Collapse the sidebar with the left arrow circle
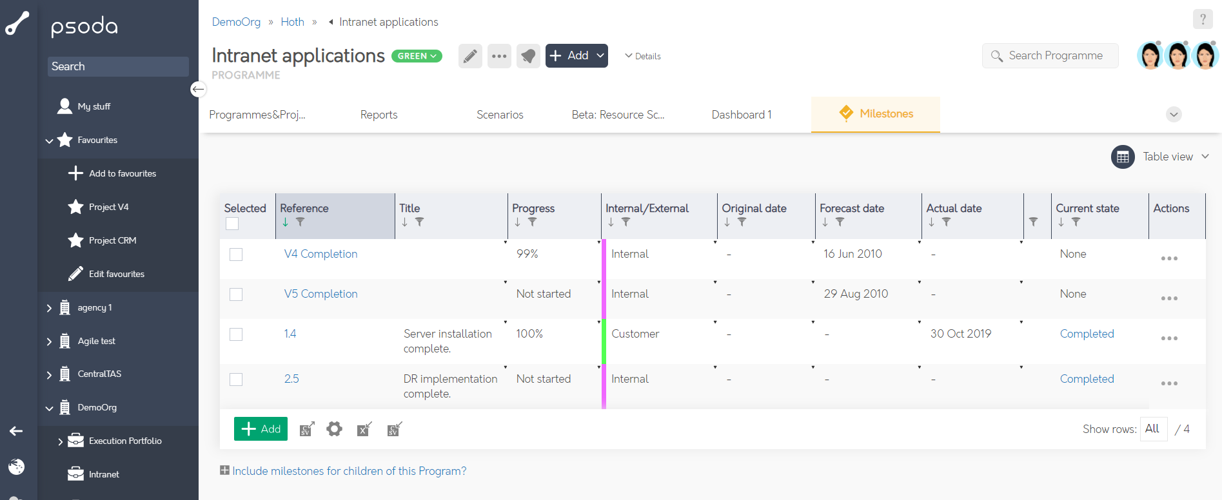1222x500 pixels. click(x=198, y=89)
